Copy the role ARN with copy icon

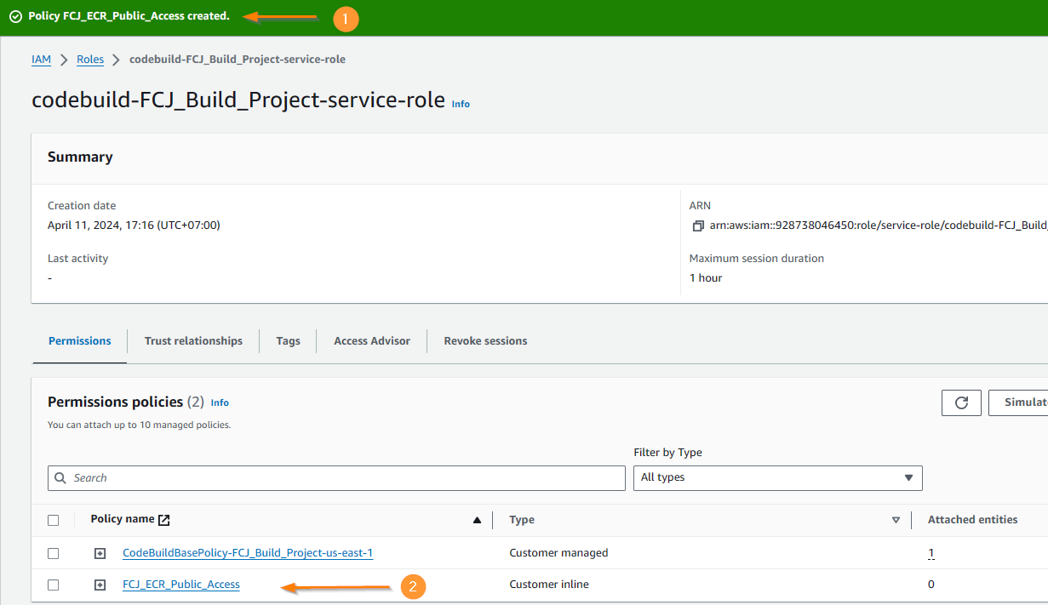tap(698, 225)
